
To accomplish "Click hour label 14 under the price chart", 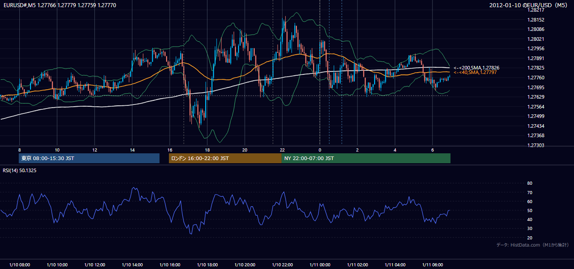I will point(132,150).
